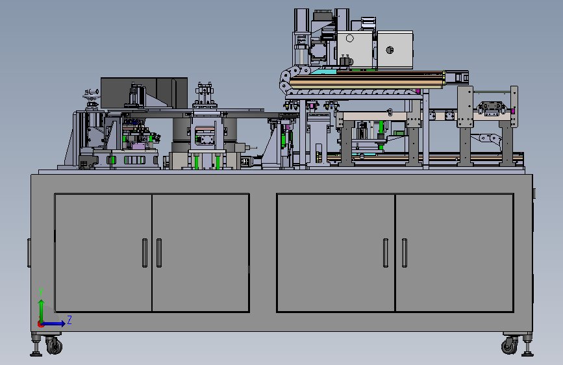Viewport: 563px width, 365px height.
Task: Click the "Z" axis label
Action: tap(69, 320)
